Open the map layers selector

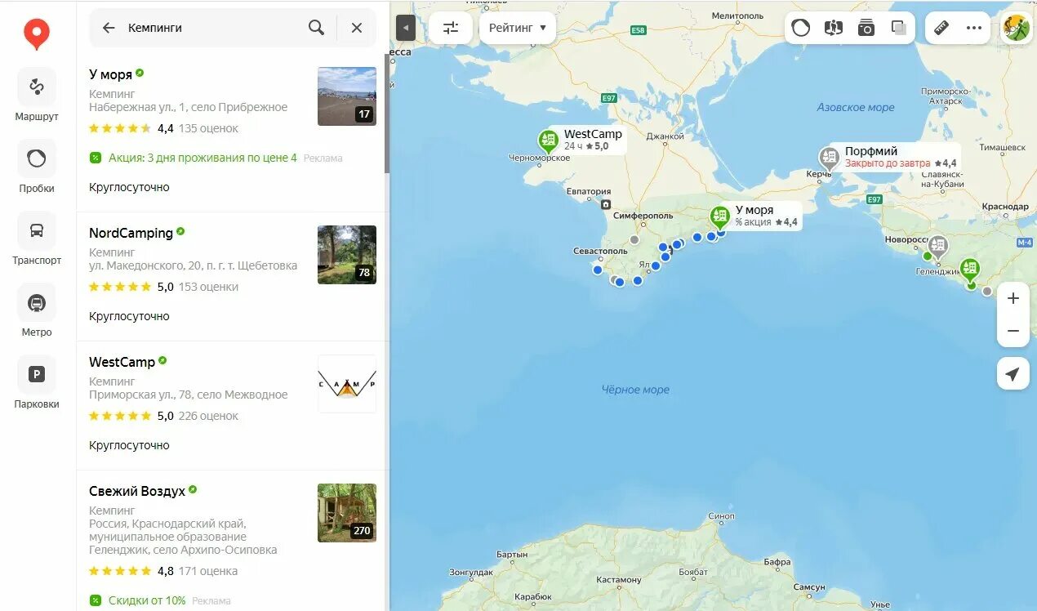pos(899,28)
